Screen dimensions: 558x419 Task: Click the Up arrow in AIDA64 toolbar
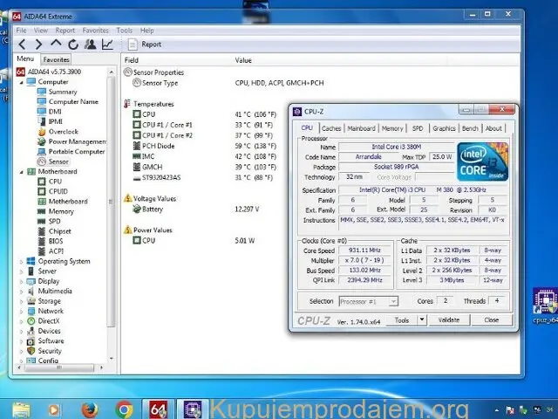(57, 44)
